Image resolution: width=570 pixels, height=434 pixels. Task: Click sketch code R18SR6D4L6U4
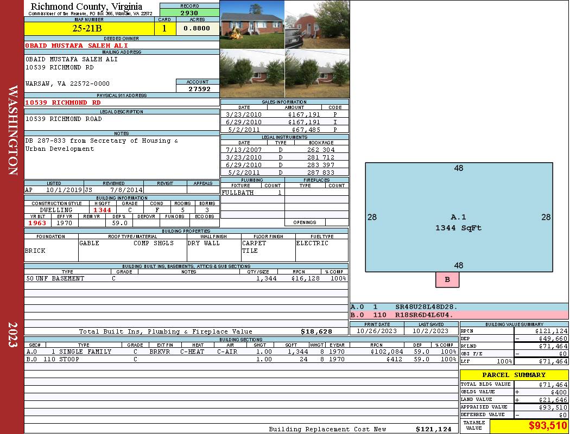pyautogui.click(x=424, y=315)
